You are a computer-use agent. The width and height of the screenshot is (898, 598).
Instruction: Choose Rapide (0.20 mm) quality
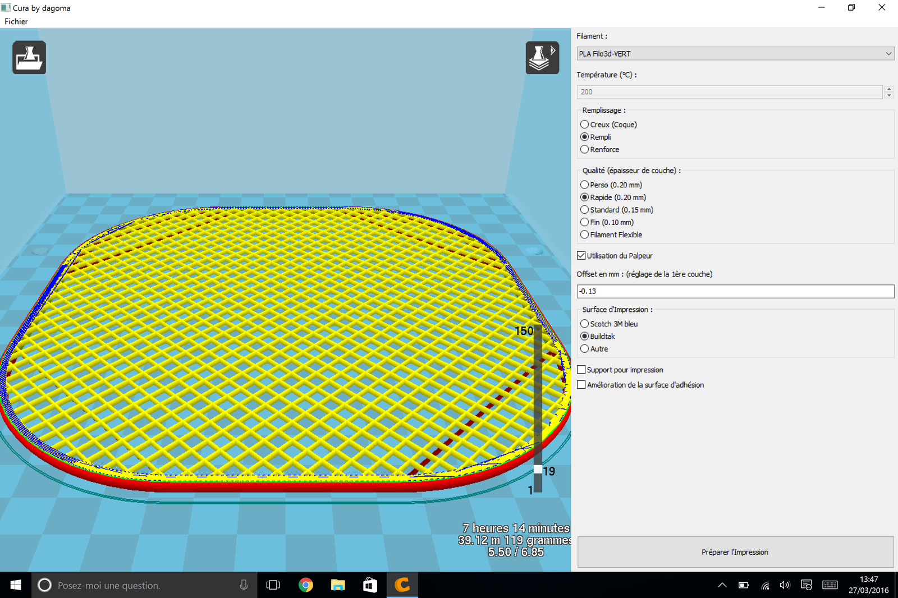pyautogui.click(x=613, y=197)
